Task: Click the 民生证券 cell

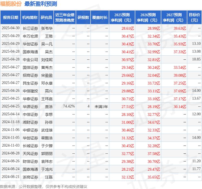Action: (x=30, y=83)
